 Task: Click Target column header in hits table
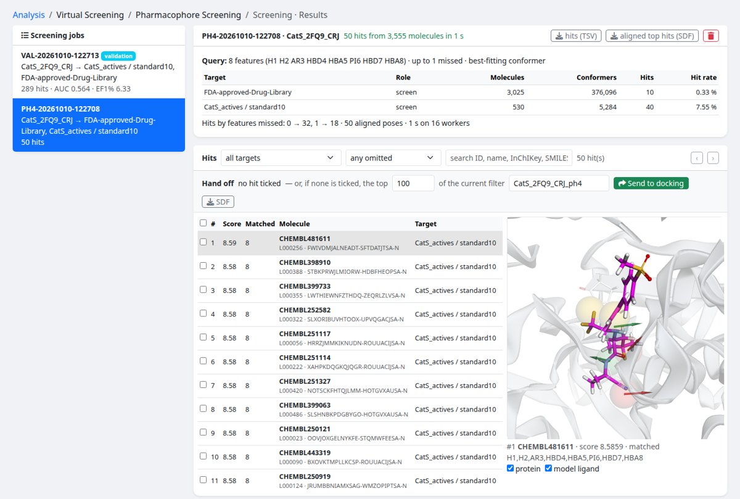tap(425, 224)
